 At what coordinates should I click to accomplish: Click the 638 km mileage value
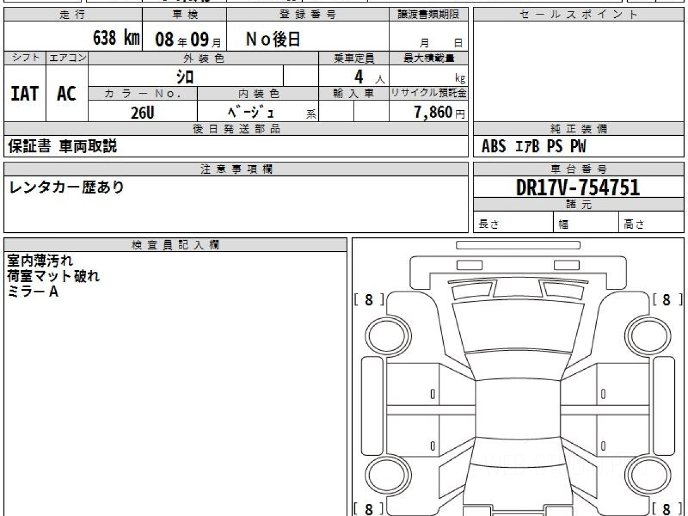pos(116,39)
